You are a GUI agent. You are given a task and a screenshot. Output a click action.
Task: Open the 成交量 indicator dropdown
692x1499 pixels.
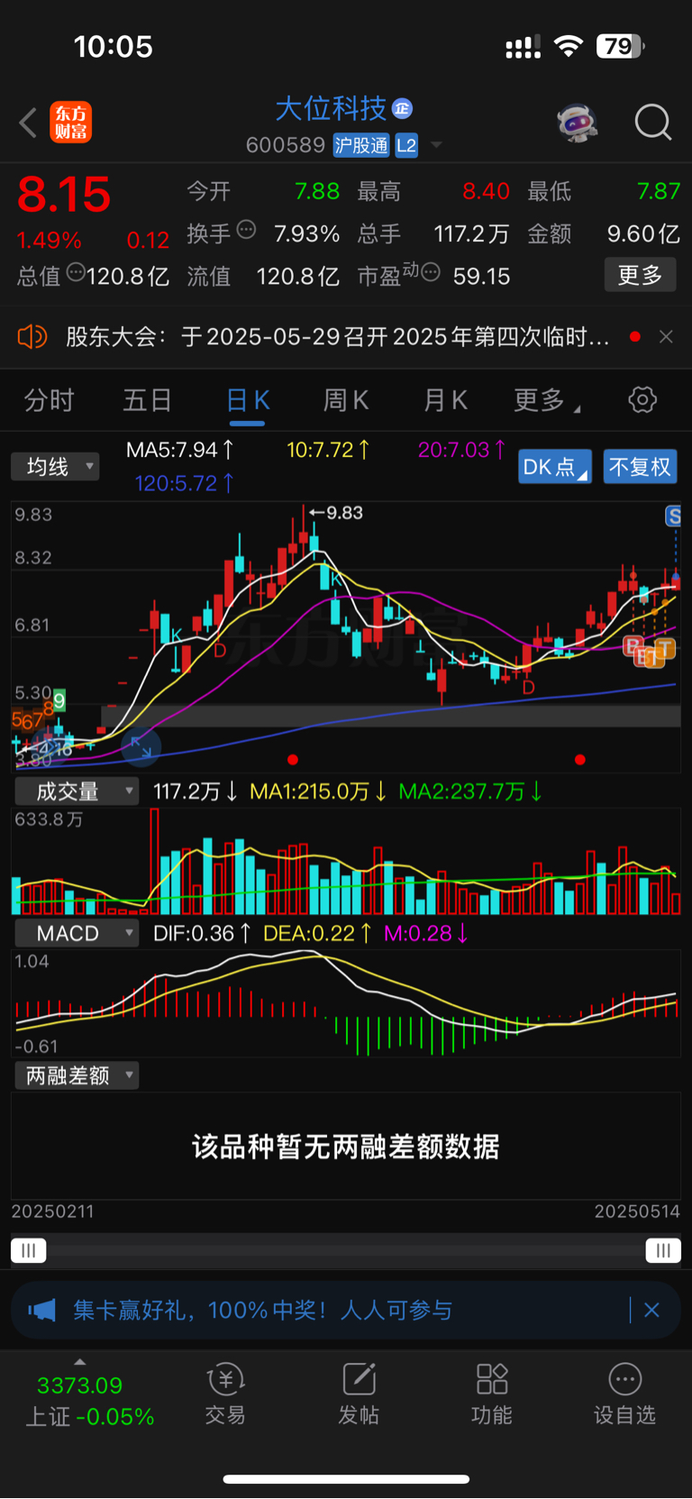pos(77,791)
